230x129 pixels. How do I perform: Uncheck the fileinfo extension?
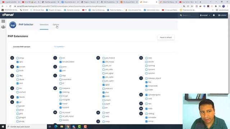(x=18, y=97)
